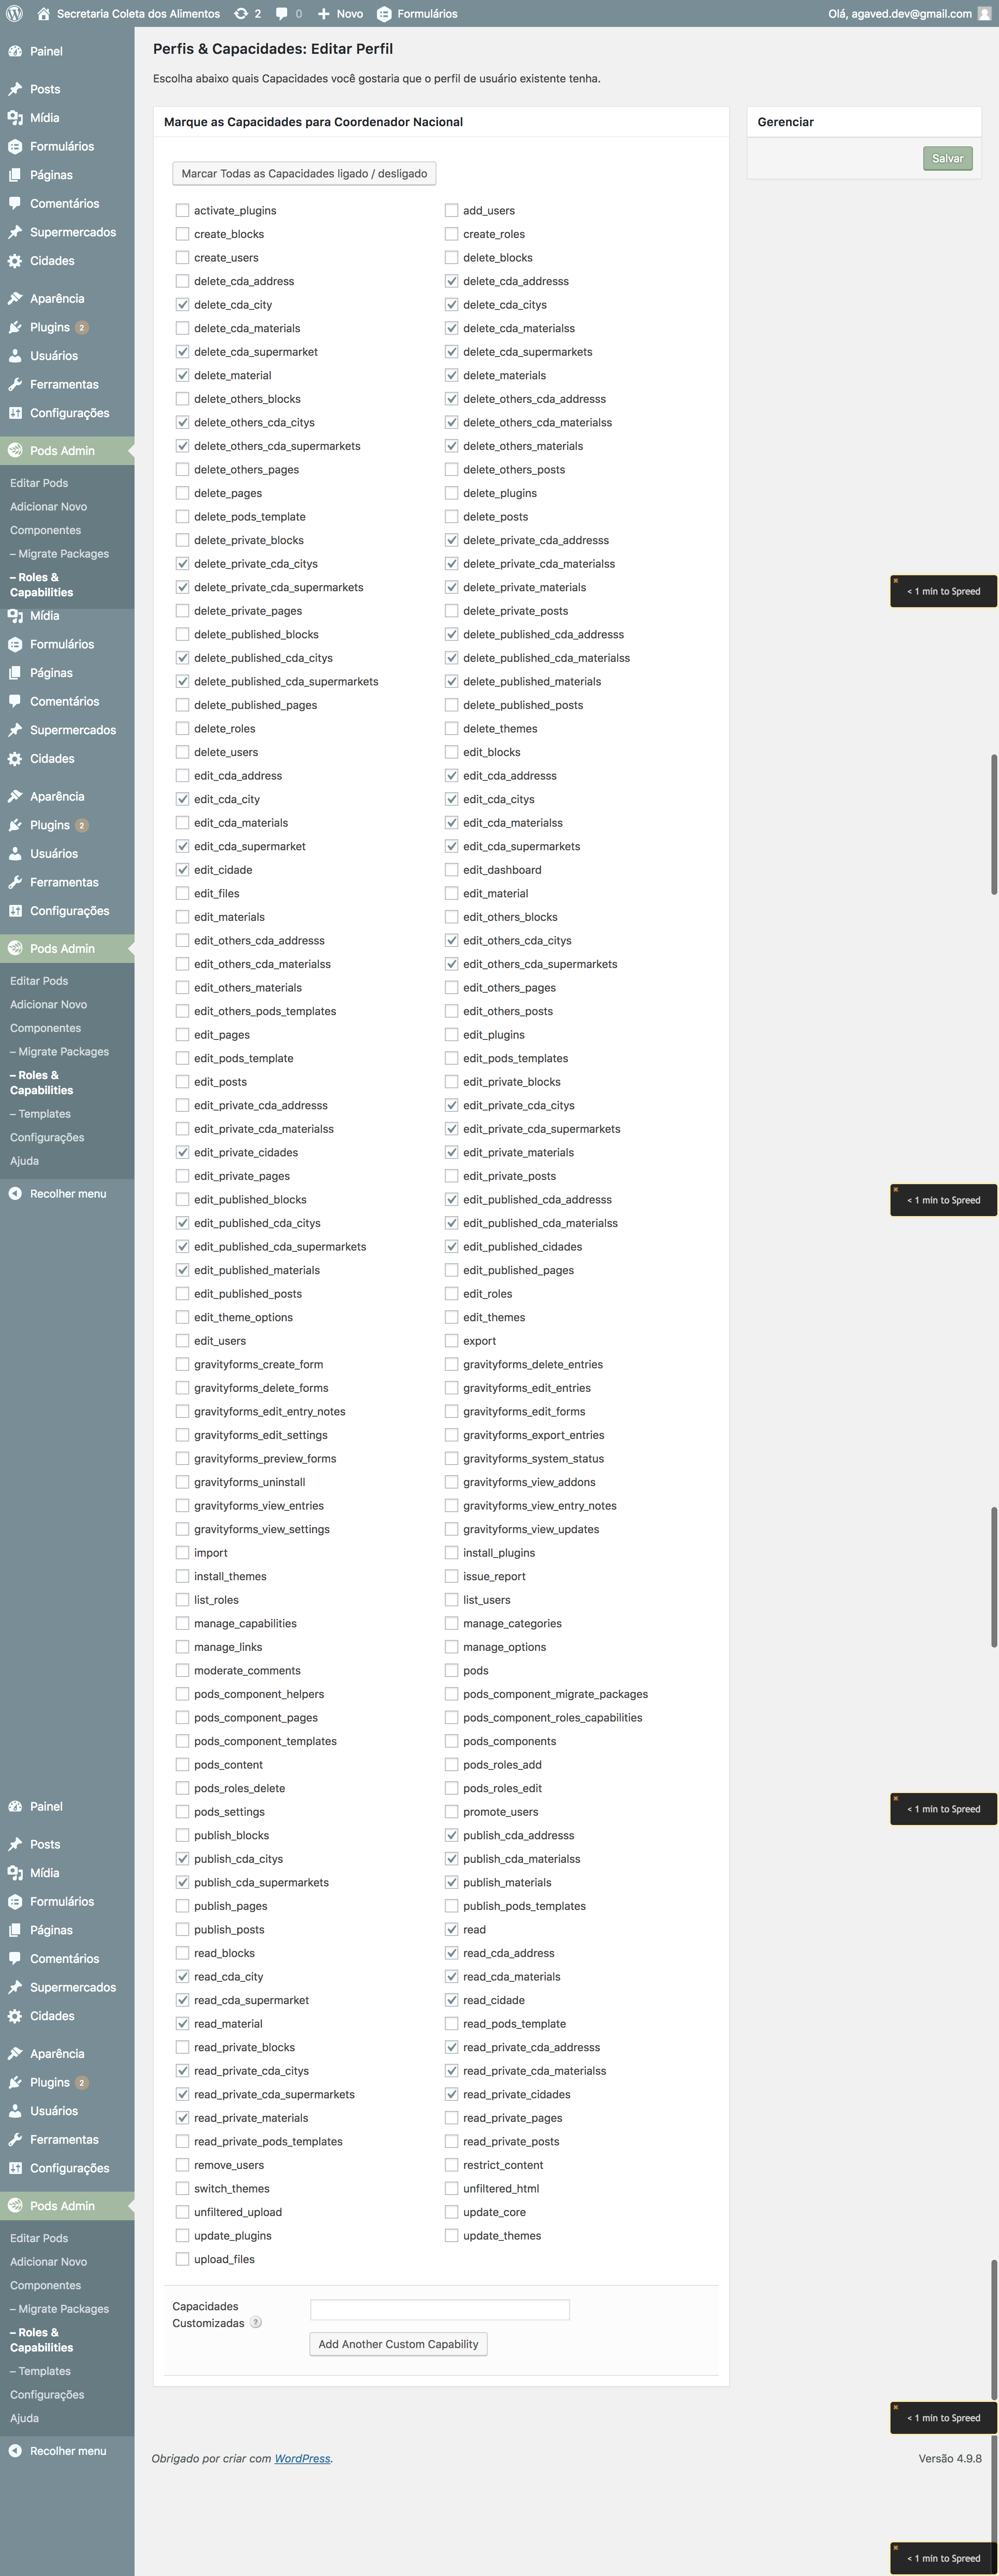Enable the export capability

[x=451, y=1341]
